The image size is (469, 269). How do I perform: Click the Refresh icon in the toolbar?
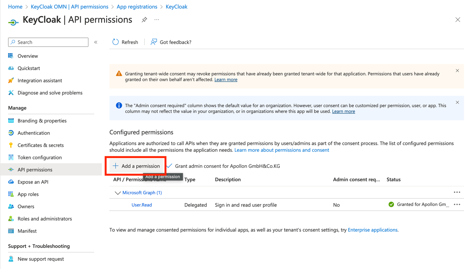tap(116, 42)
